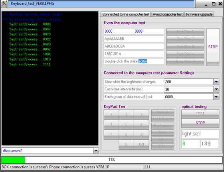Click the AAAA&AABB pattern field
The width and height of the screenshot is (224, 172).
134,39
